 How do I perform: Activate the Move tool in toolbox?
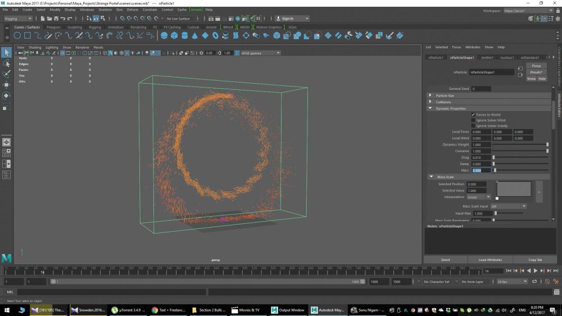coord(6,85)
